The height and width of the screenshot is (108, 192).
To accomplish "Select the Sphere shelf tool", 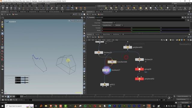I will pyautogui.click(x=7, y=8).
